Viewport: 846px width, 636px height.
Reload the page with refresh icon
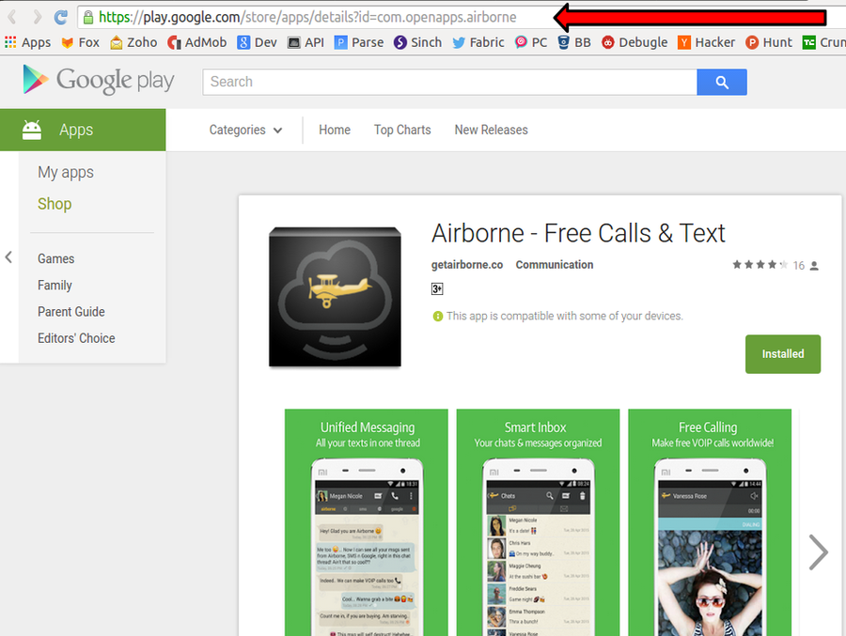click(x=61, y=17)
